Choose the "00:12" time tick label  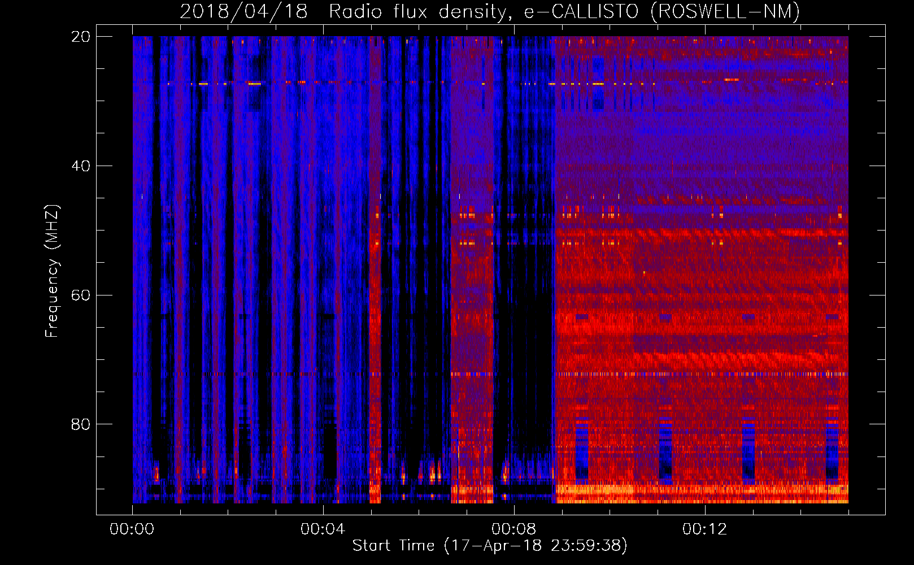[705, 529]
